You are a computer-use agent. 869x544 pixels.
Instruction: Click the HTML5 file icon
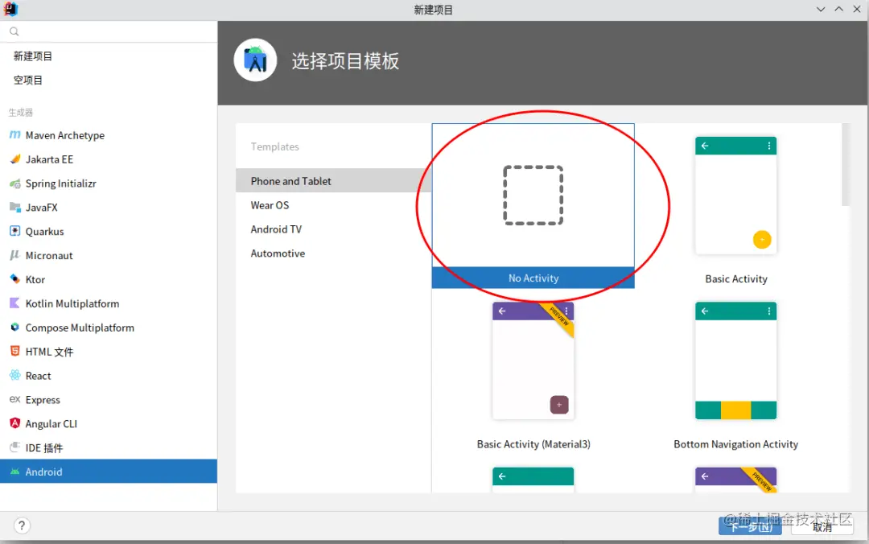15,351
